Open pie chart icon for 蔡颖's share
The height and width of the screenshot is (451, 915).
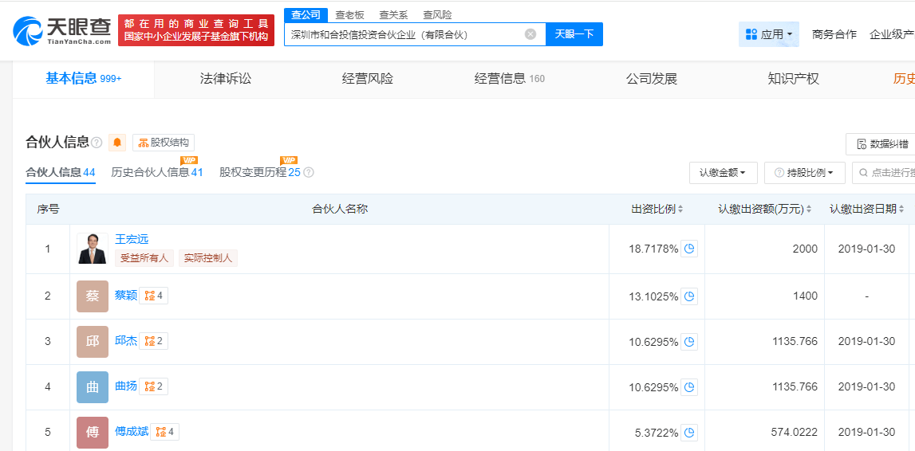click(x=689, y=296)
